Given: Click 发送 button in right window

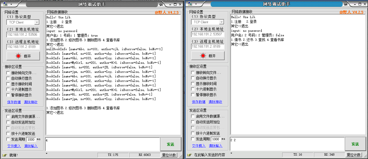Looking at the screenshot, I should point(355,144).
